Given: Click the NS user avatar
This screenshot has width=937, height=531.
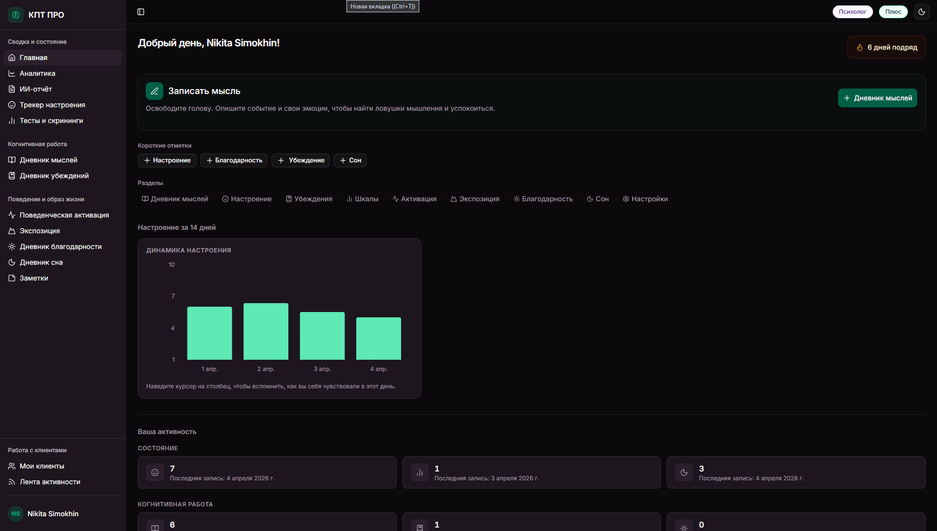Looking at the screenshot, I should [16, 514].
